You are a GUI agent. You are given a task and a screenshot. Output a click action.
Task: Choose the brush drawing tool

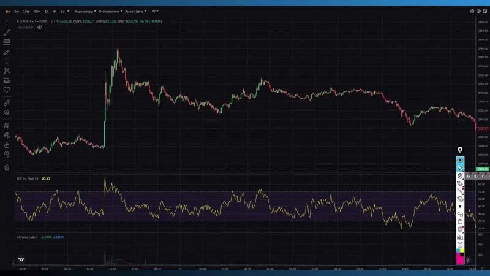7,52
